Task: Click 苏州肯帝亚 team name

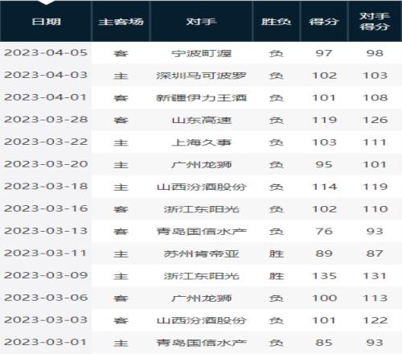Action: pos(202,253)
